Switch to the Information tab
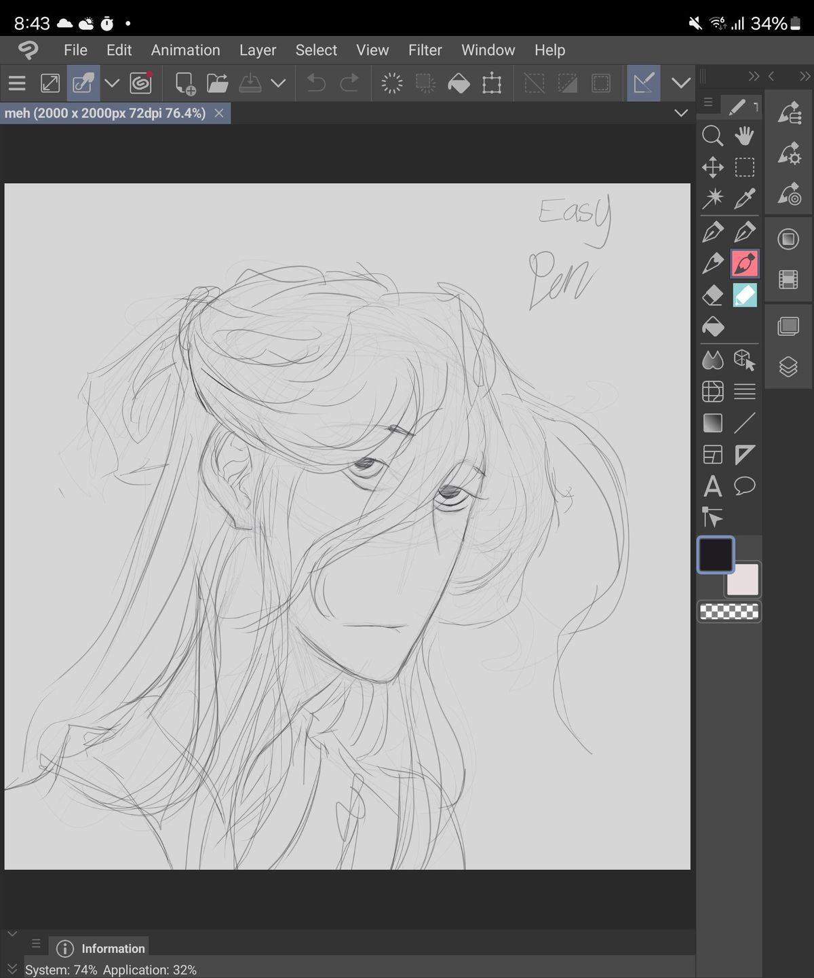 100,948
